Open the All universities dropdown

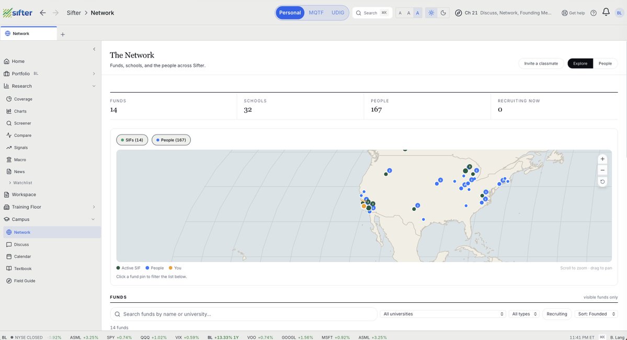pyautogui.click(x=443, y=314)
